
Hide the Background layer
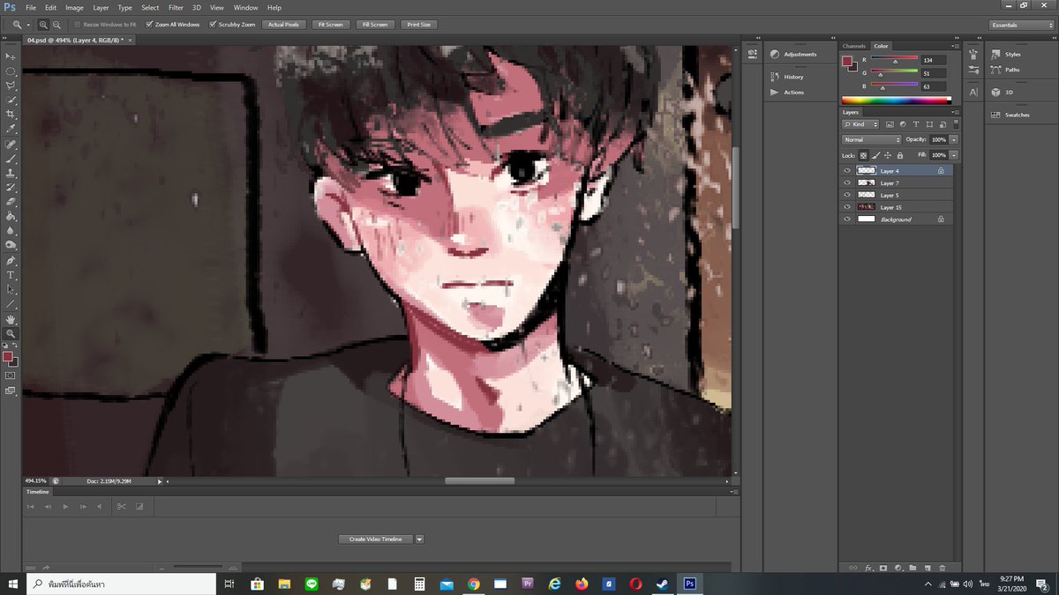point(847,219)
